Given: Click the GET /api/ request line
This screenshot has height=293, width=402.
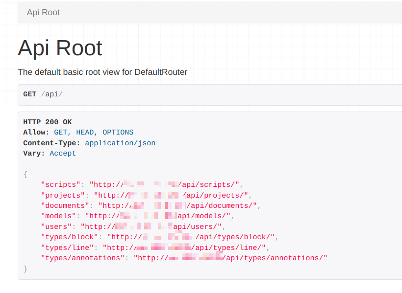Looking at the screenshot, I should click(x=43, y=94).
